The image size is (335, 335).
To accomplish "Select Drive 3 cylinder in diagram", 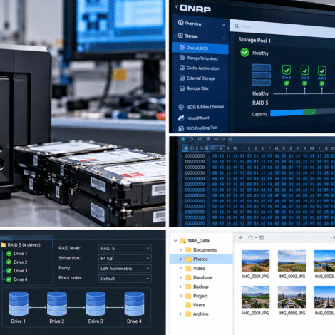I will pos(96,304).
